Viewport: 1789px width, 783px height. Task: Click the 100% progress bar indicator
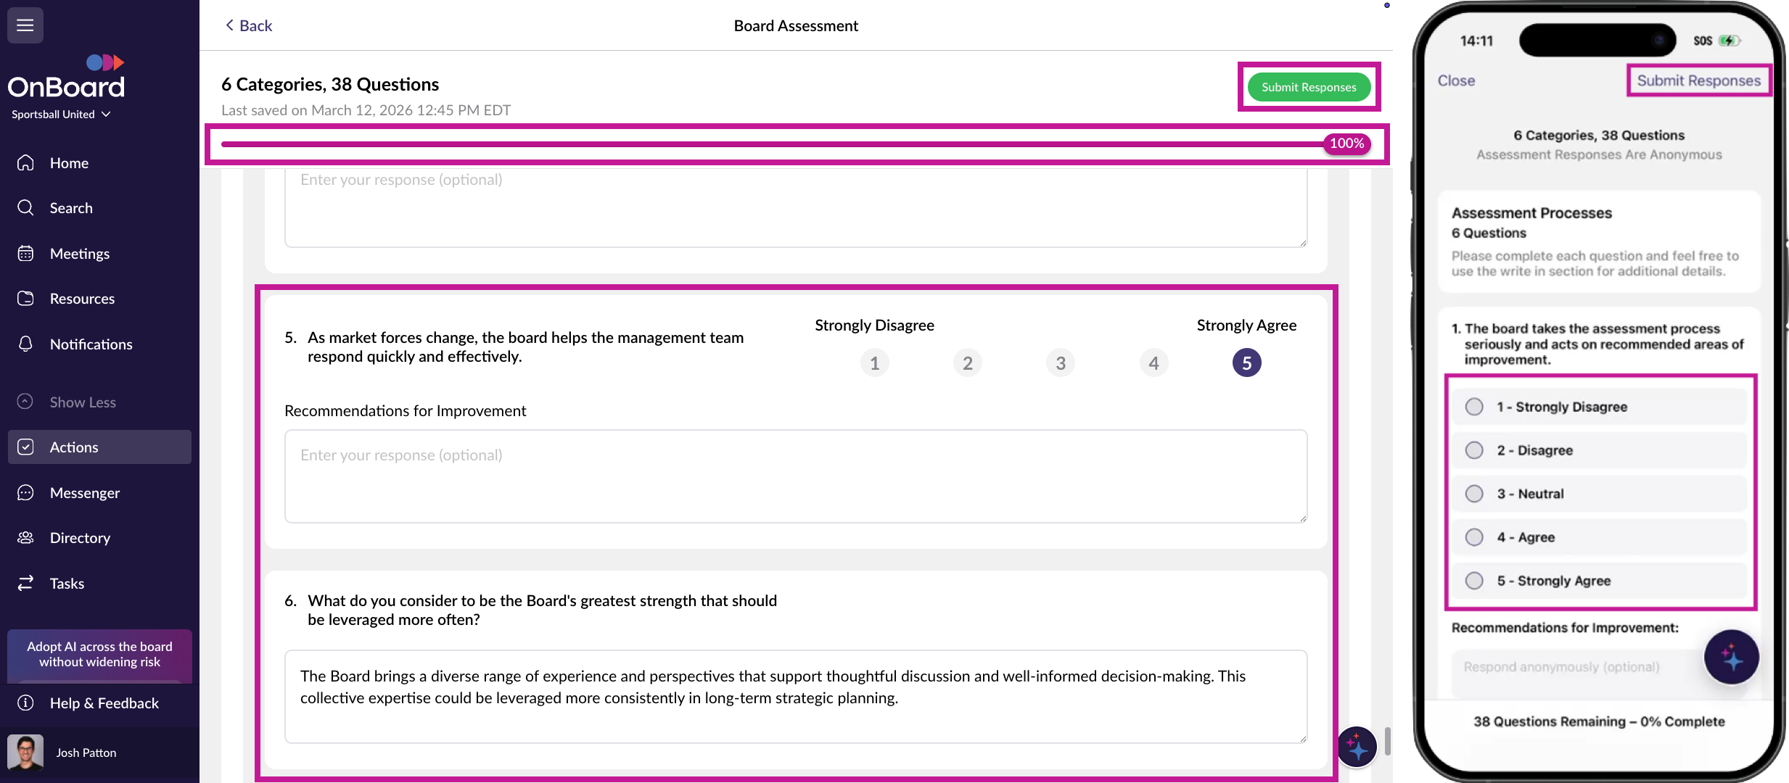point(1346,144)
